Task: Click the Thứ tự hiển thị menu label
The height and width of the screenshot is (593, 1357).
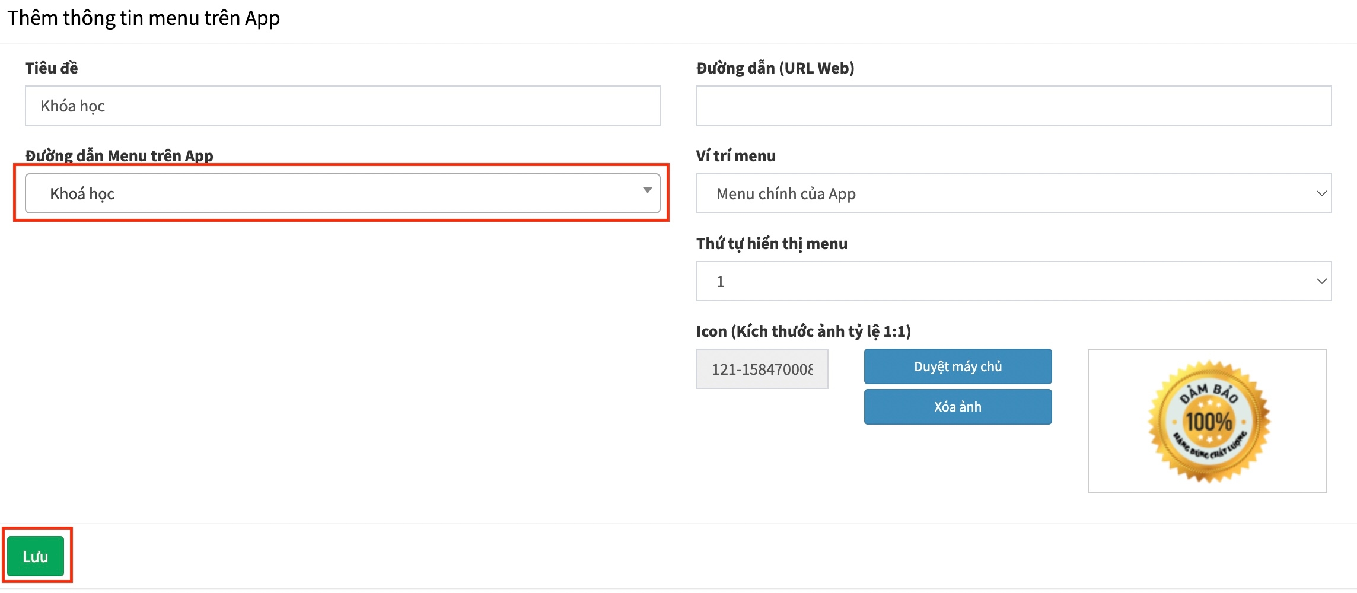Action: tap(771, 244)
